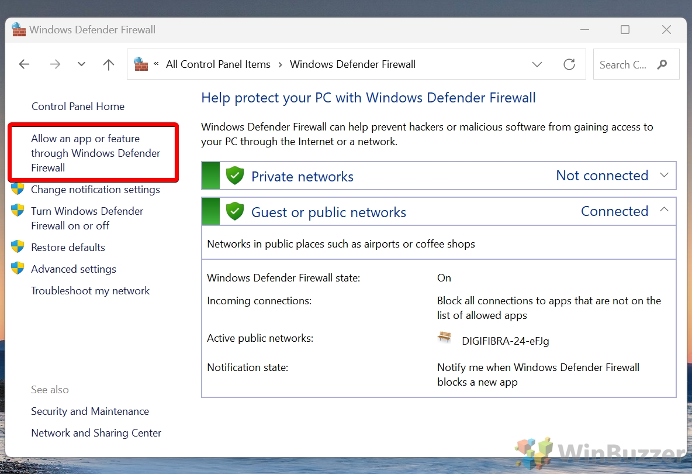Go forward using the forward arrow

tap(55, 64)
